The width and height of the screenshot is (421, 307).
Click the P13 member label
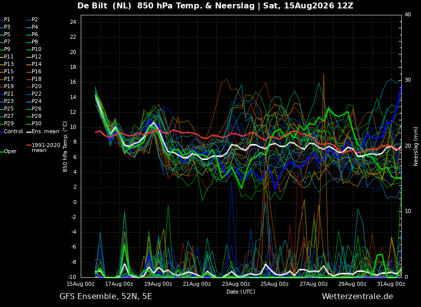(8, 64)
